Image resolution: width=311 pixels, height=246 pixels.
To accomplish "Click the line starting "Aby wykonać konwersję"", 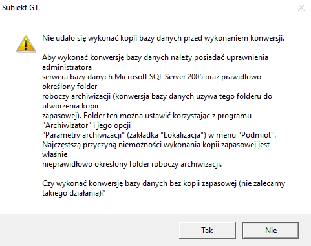I will (x=155, y=57).
